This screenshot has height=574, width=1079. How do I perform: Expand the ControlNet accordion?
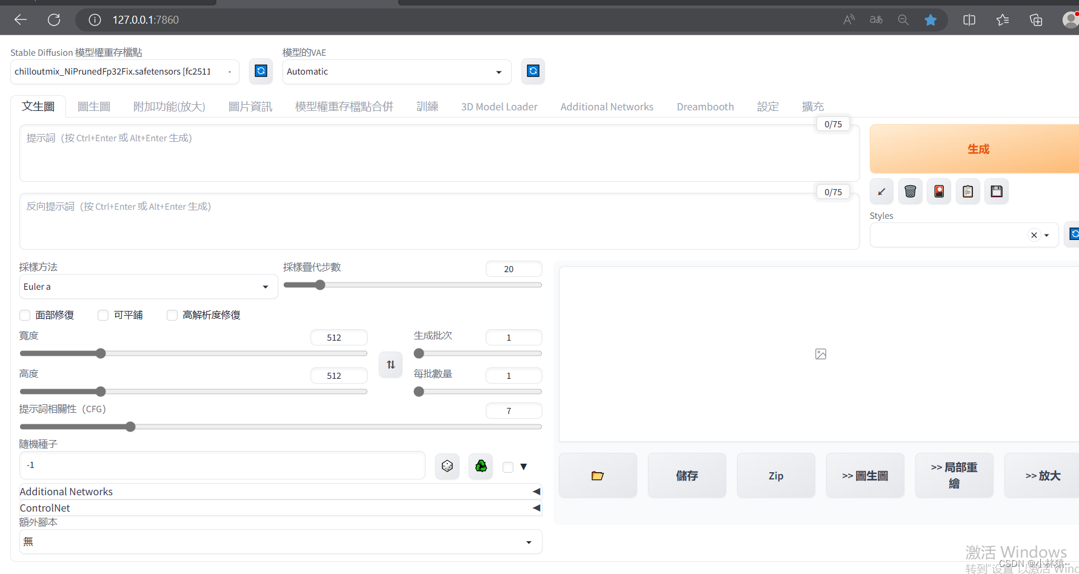(280, 508)
